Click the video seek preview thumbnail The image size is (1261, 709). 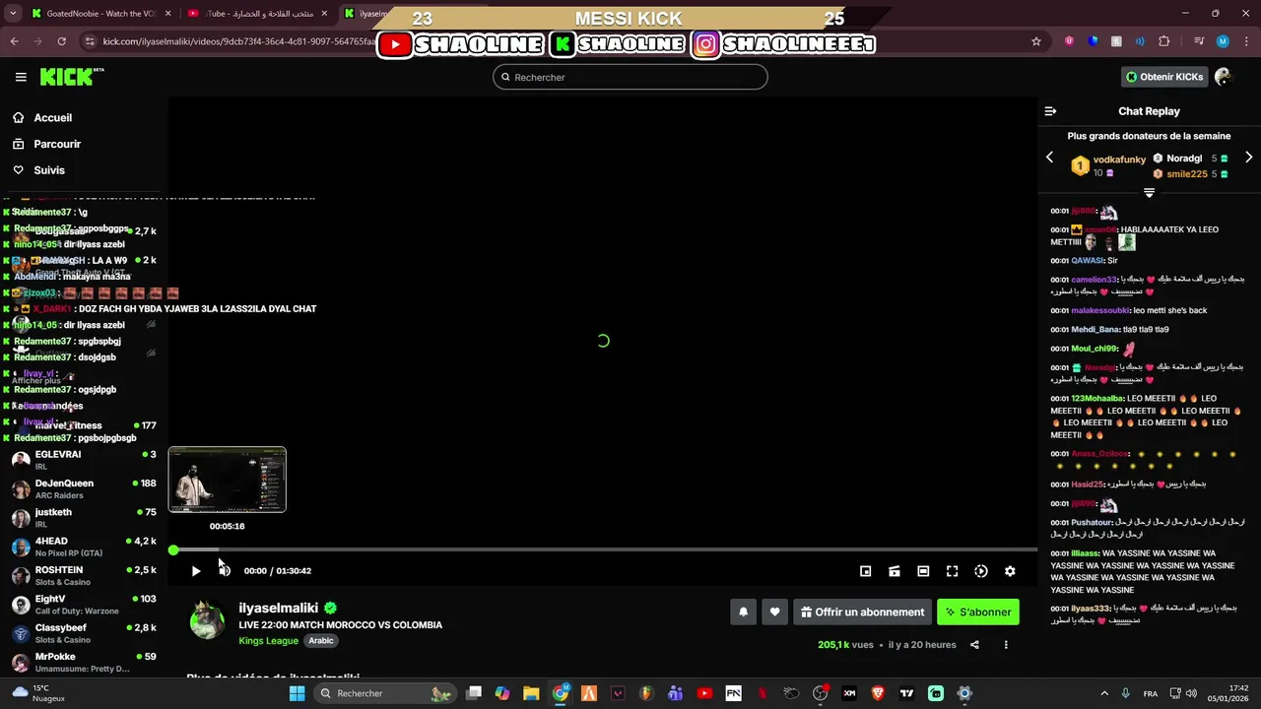(228, 480)
